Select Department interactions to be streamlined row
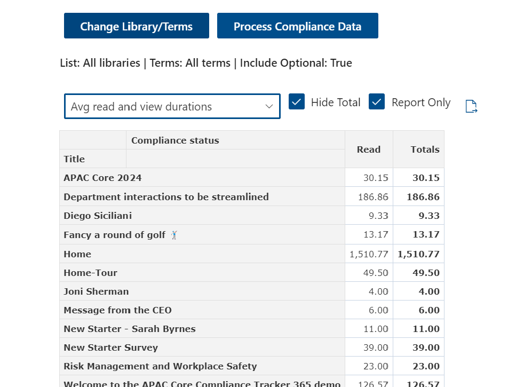The width and height of the screenshot is (516, 387). point(166,197)
